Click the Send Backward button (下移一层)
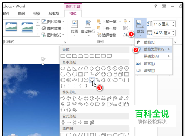 107,28
